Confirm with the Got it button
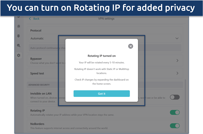 (x=102, y=94)
